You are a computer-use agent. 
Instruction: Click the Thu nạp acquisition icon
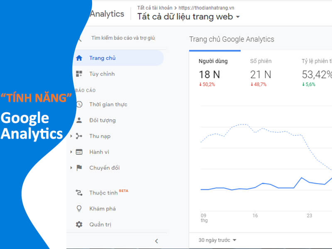(x=79, y=136)
